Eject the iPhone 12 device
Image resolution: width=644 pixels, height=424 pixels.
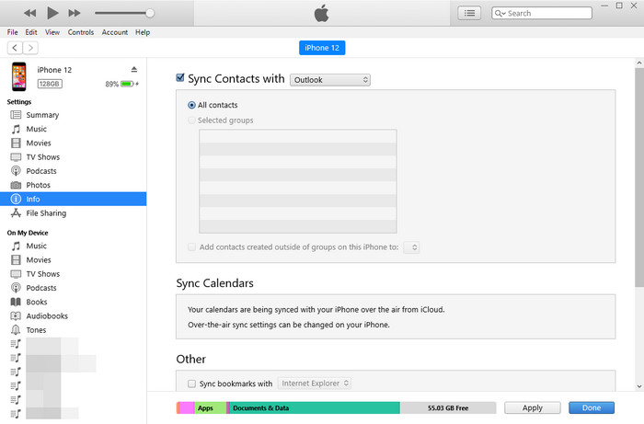click(x=134, y=69)
